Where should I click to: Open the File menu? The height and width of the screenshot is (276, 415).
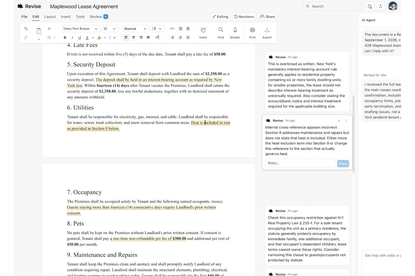24,17
